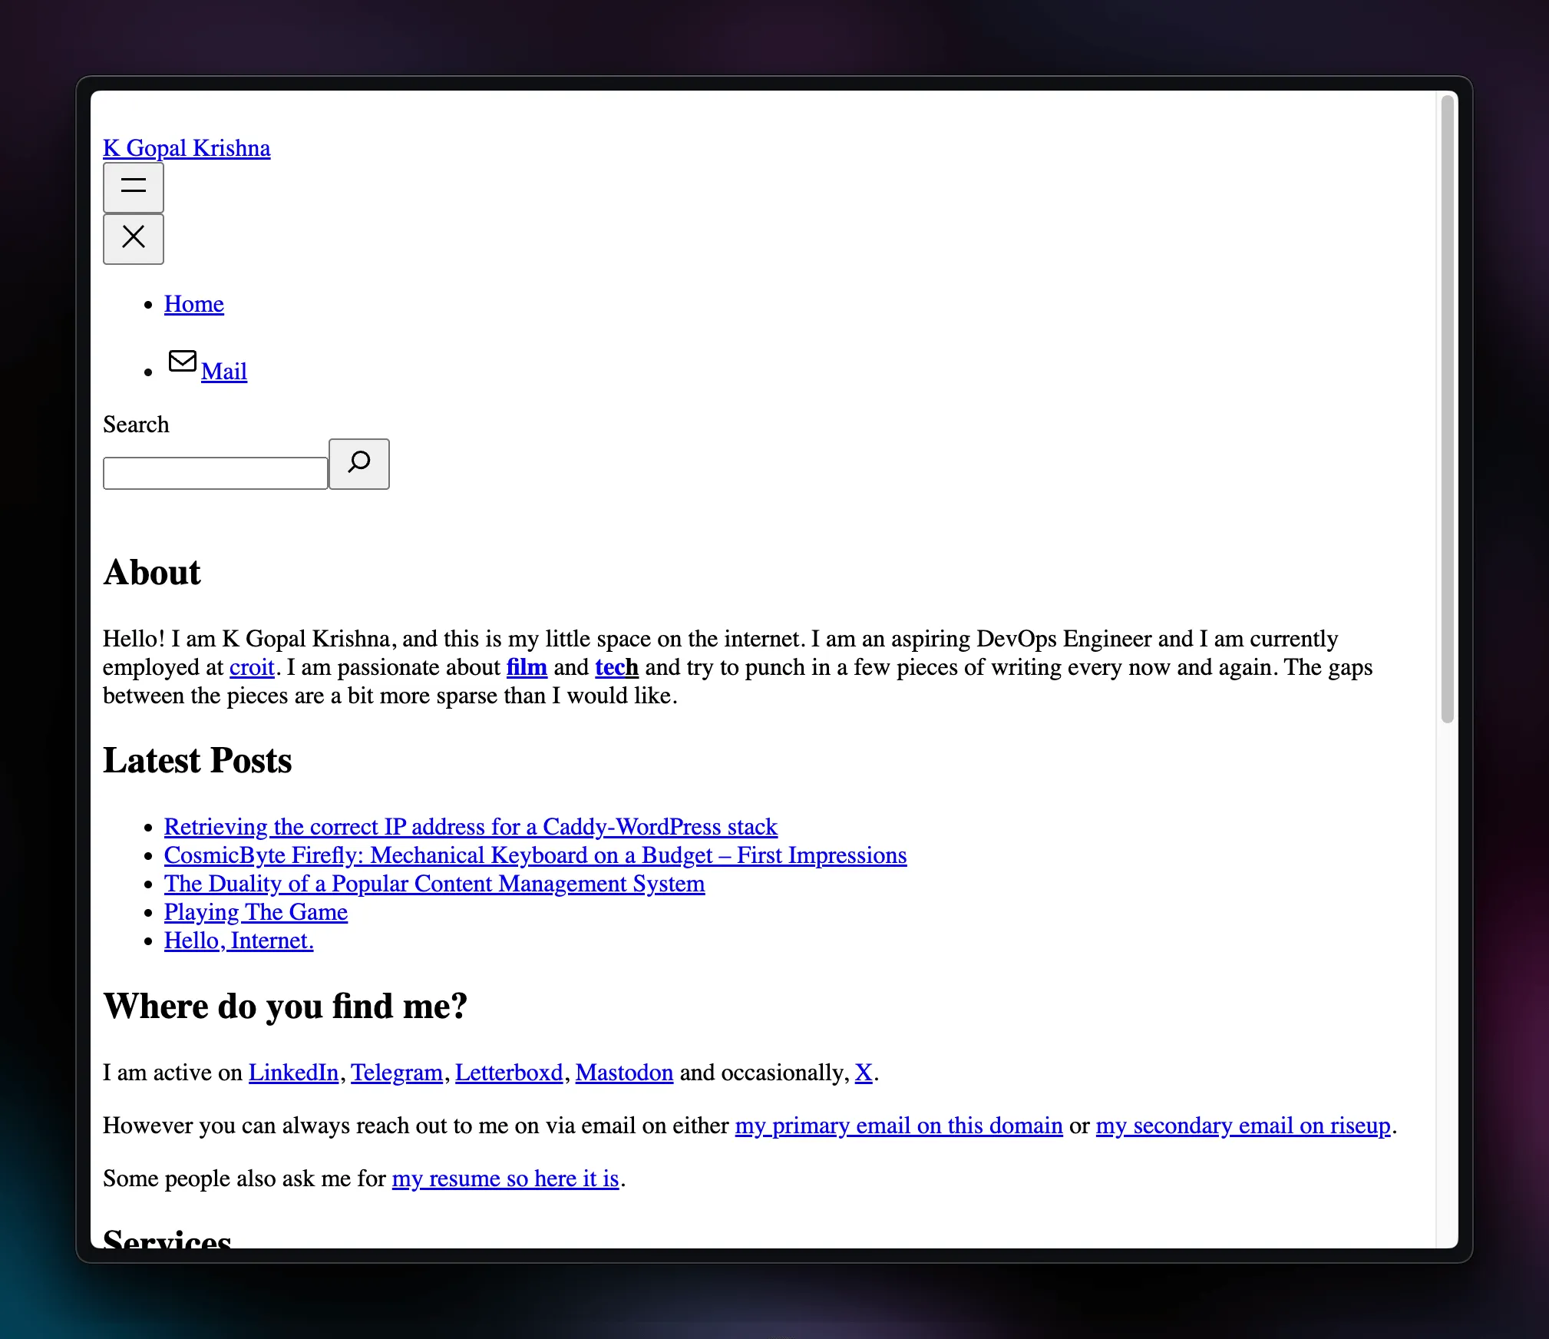1549x1339 pixels.
Task: Open the LinkedIn profile link
Action: click(x=292, y=1073)
